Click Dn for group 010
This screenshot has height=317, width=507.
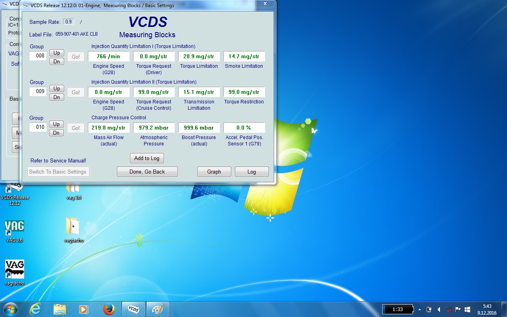(57, 133)
